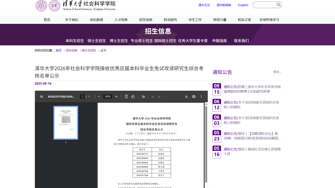
Task: Open the 招生信息 navigation item
Action: point(146,20)
